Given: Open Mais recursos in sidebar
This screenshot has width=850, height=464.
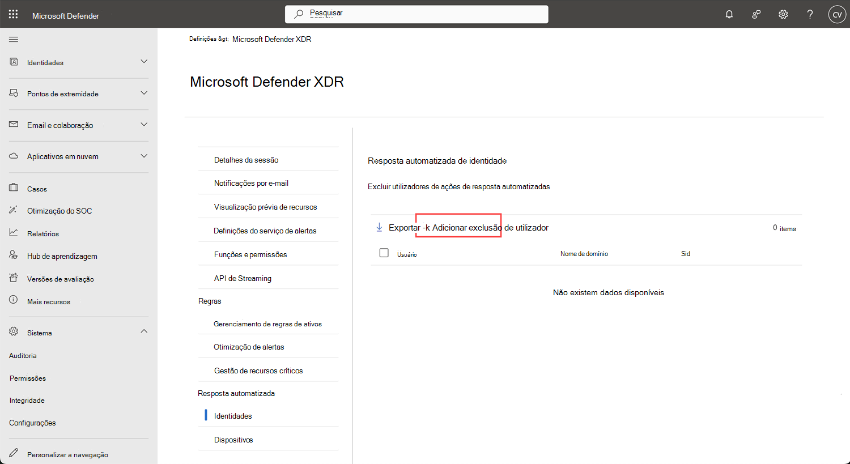Looking at the screenshot, I should [x=49, y=301].
